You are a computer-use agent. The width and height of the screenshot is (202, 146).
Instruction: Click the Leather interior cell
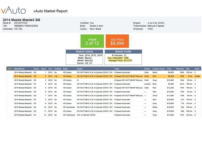click(x=147, y=84)
